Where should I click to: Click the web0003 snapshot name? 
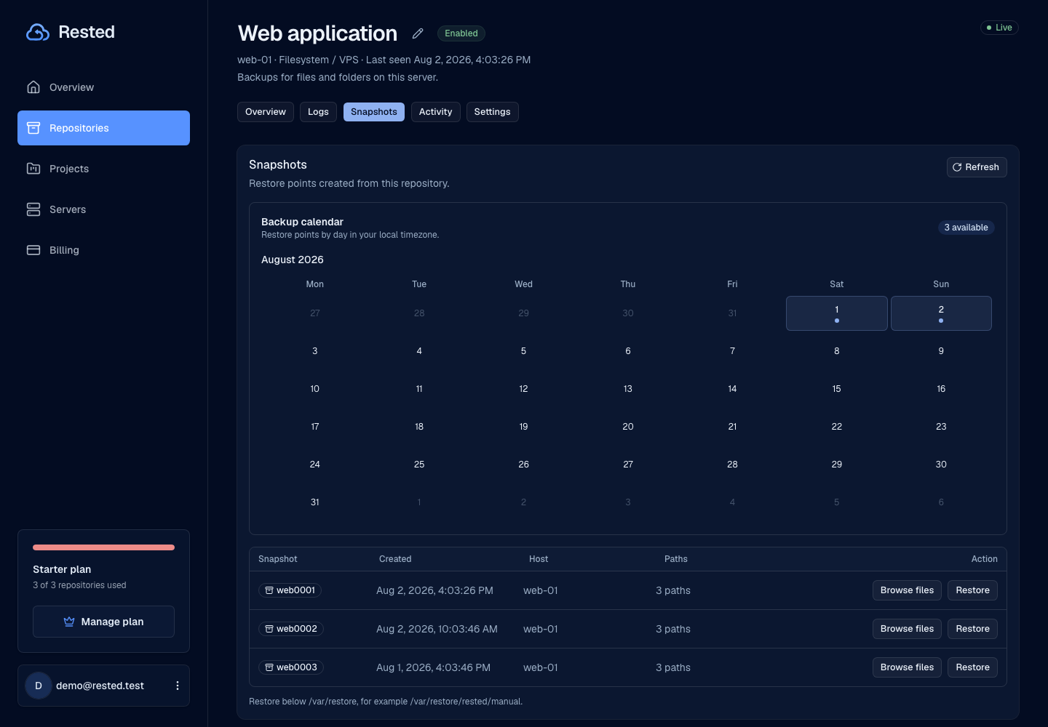click(296, 667)
